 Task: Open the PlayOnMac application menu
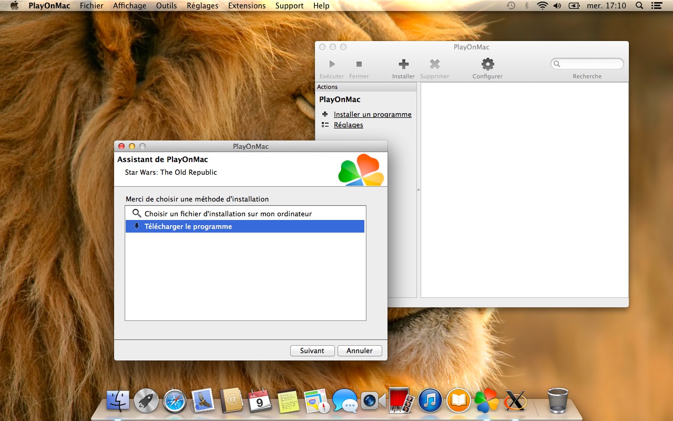coord(49,6)
